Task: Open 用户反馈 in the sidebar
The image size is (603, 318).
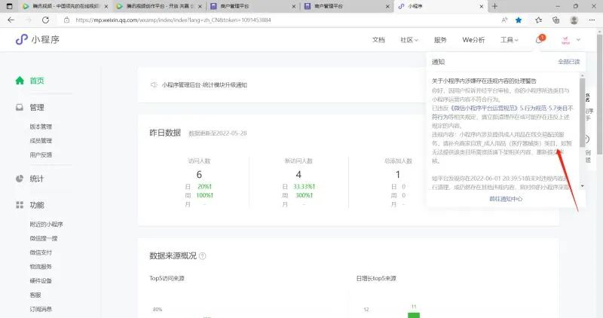Action: [41, 154]
